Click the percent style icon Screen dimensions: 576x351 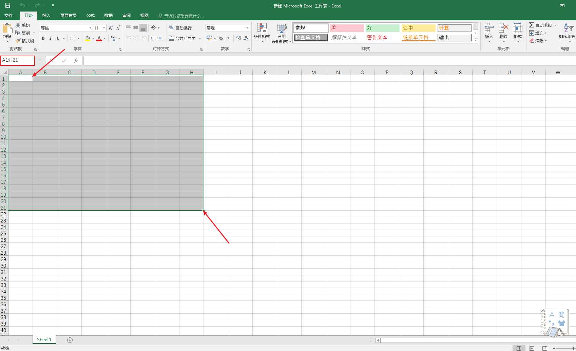221,38
